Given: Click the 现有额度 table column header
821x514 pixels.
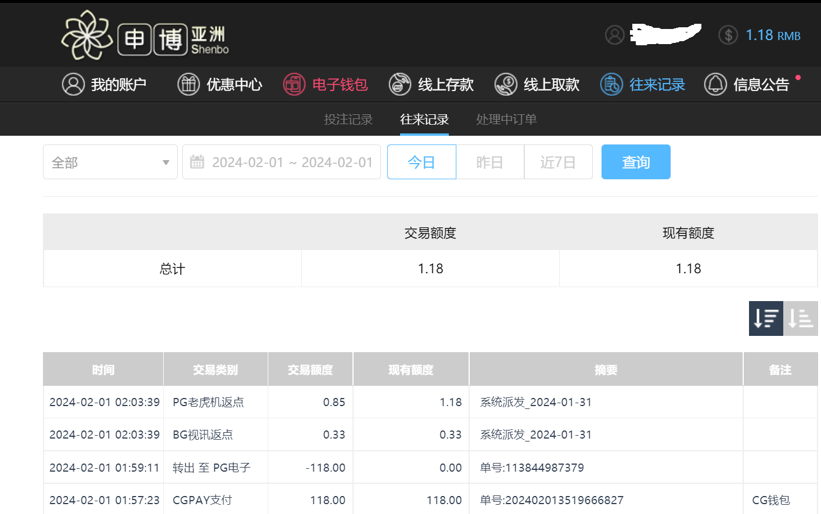Looking at the screenshot, I should click(411, 370).
